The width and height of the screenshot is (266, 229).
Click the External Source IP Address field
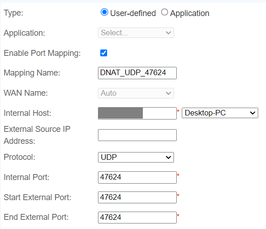[137, 135]
